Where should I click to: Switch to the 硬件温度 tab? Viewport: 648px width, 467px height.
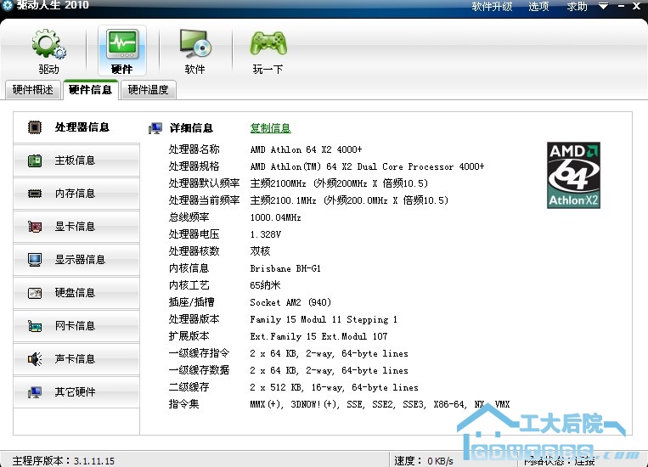point(149,90)
